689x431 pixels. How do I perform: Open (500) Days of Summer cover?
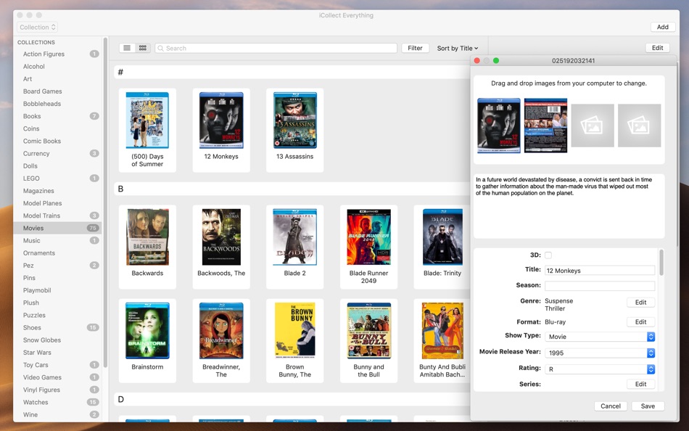(x=147, y=120)
